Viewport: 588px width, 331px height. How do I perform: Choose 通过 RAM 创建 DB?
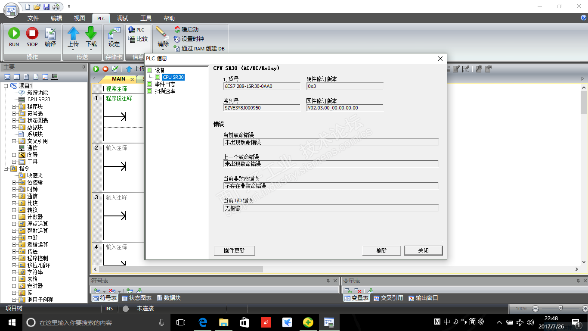[x=199, y=48]
